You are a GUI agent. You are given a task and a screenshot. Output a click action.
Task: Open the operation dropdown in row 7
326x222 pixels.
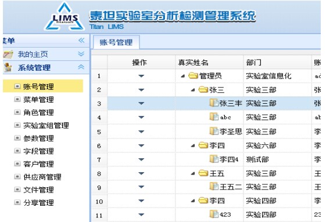[x=141, y=159]
